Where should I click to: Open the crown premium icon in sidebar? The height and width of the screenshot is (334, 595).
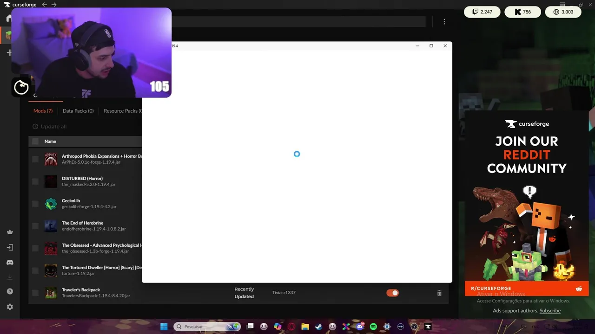pos(10,232)
